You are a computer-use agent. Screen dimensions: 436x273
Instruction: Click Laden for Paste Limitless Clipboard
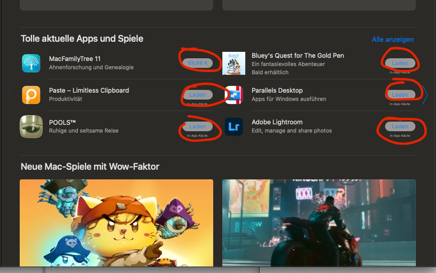pyautogui.click(x=198, y=95)
